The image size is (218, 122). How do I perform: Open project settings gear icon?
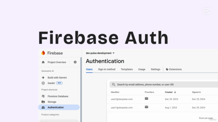coord(75,62)
